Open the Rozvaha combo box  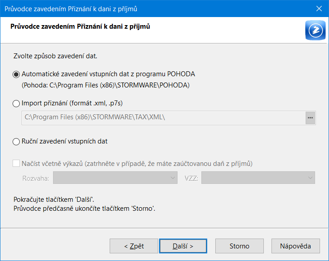point(115,178)
